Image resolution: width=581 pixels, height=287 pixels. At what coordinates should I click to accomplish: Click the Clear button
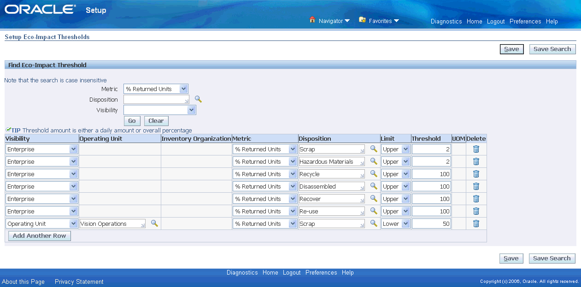pyautogui.click(x=156, y=121)
